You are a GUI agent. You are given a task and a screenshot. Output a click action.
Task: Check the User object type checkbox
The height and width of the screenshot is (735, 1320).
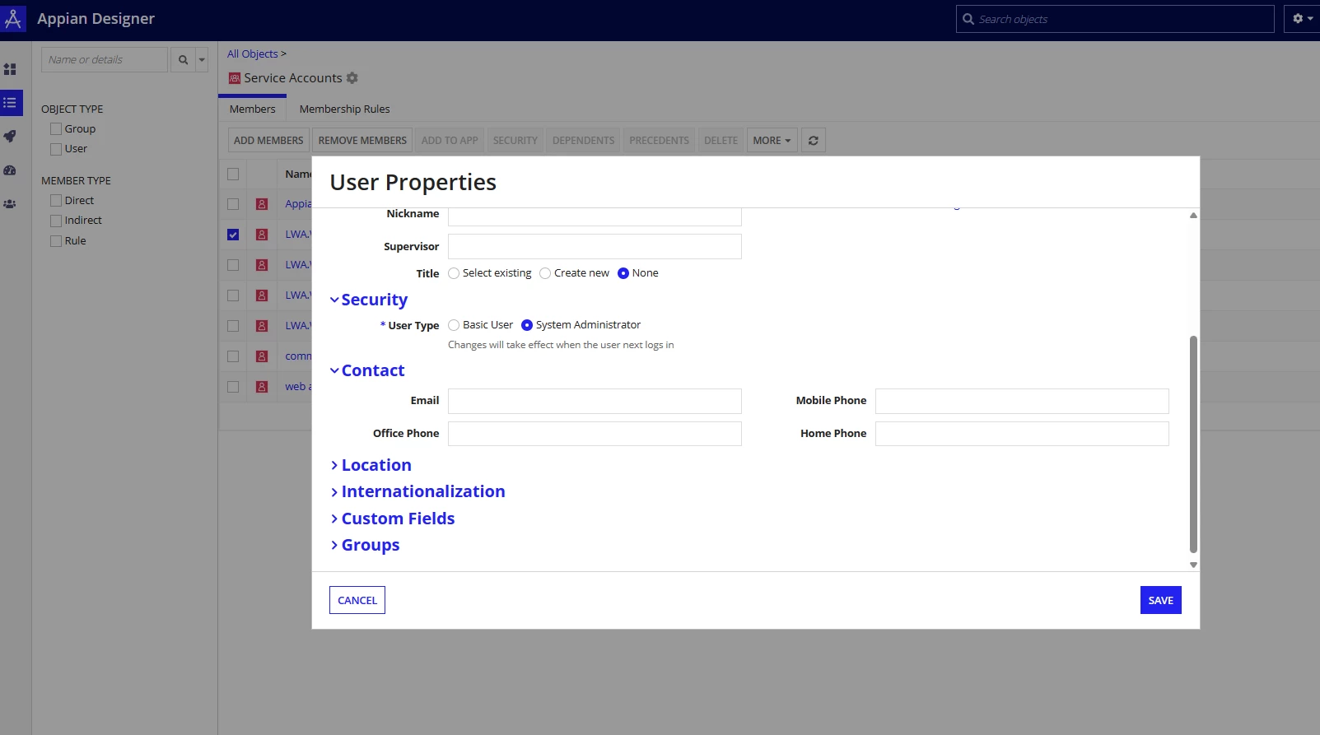56,149
